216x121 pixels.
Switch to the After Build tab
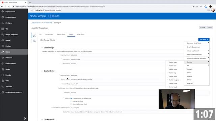point(81,34)
